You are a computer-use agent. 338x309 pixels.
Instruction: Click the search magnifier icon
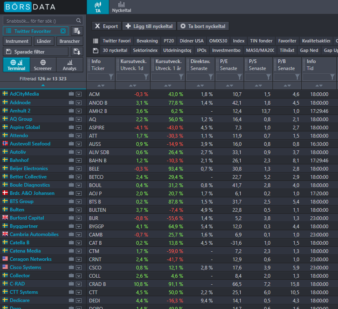pyautogui.click(x=78, y=21)
